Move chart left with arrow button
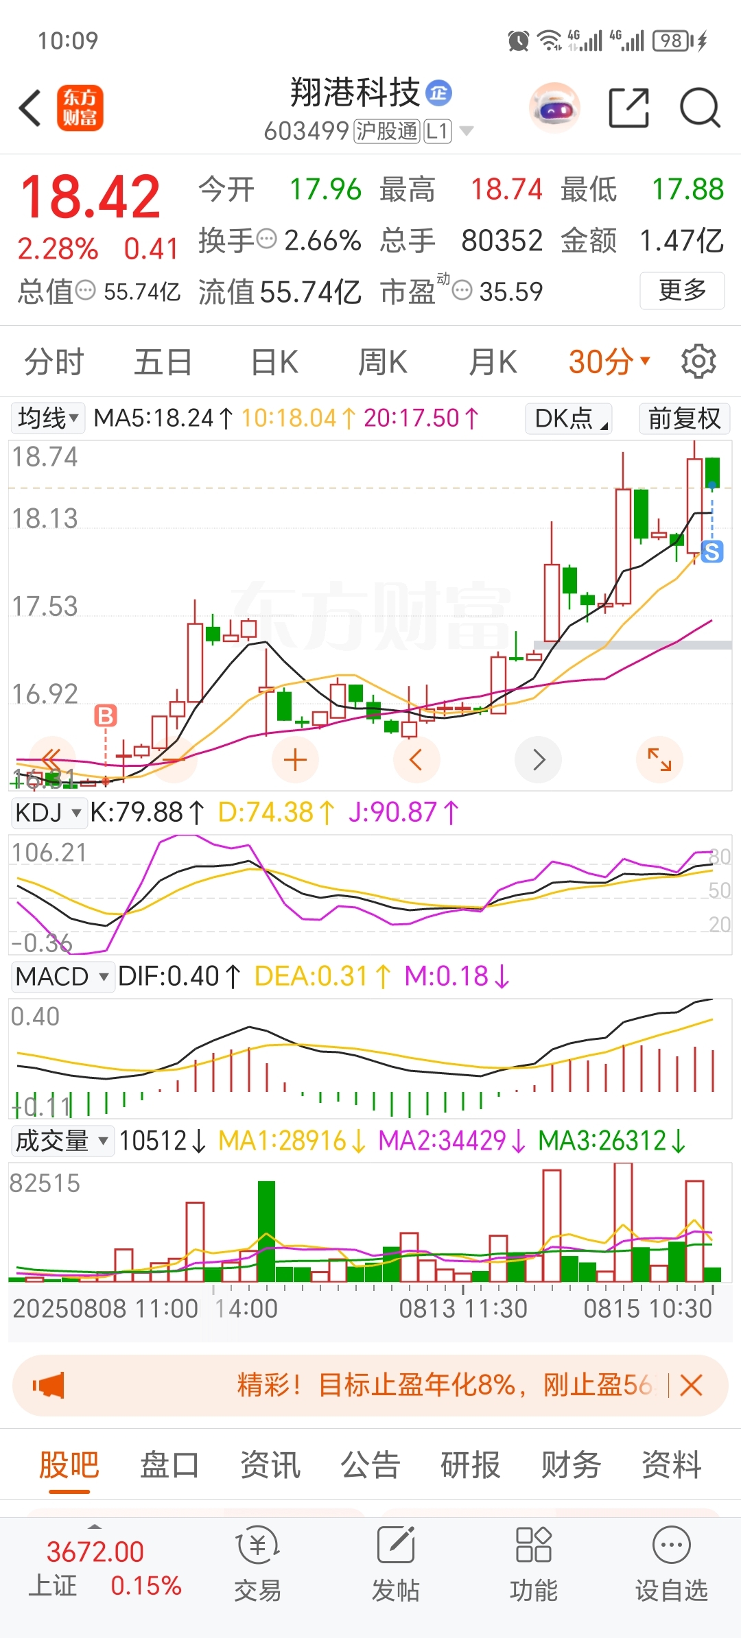The image size is (741, 1638). 416,759
